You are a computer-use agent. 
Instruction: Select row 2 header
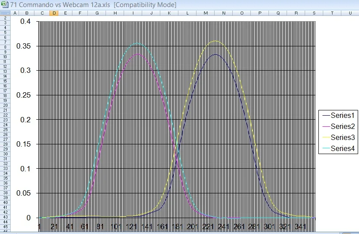(5, 18)
